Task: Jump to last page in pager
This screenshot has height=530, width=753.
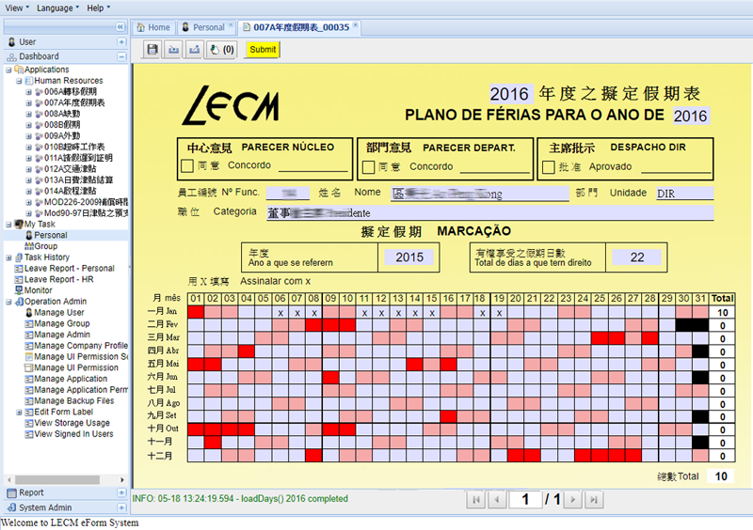Action: coord(594,500)
